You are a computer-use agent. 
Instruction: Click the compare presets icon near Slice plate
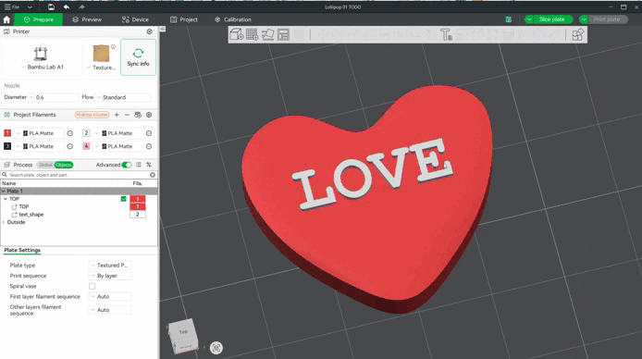tap(509, 19)
